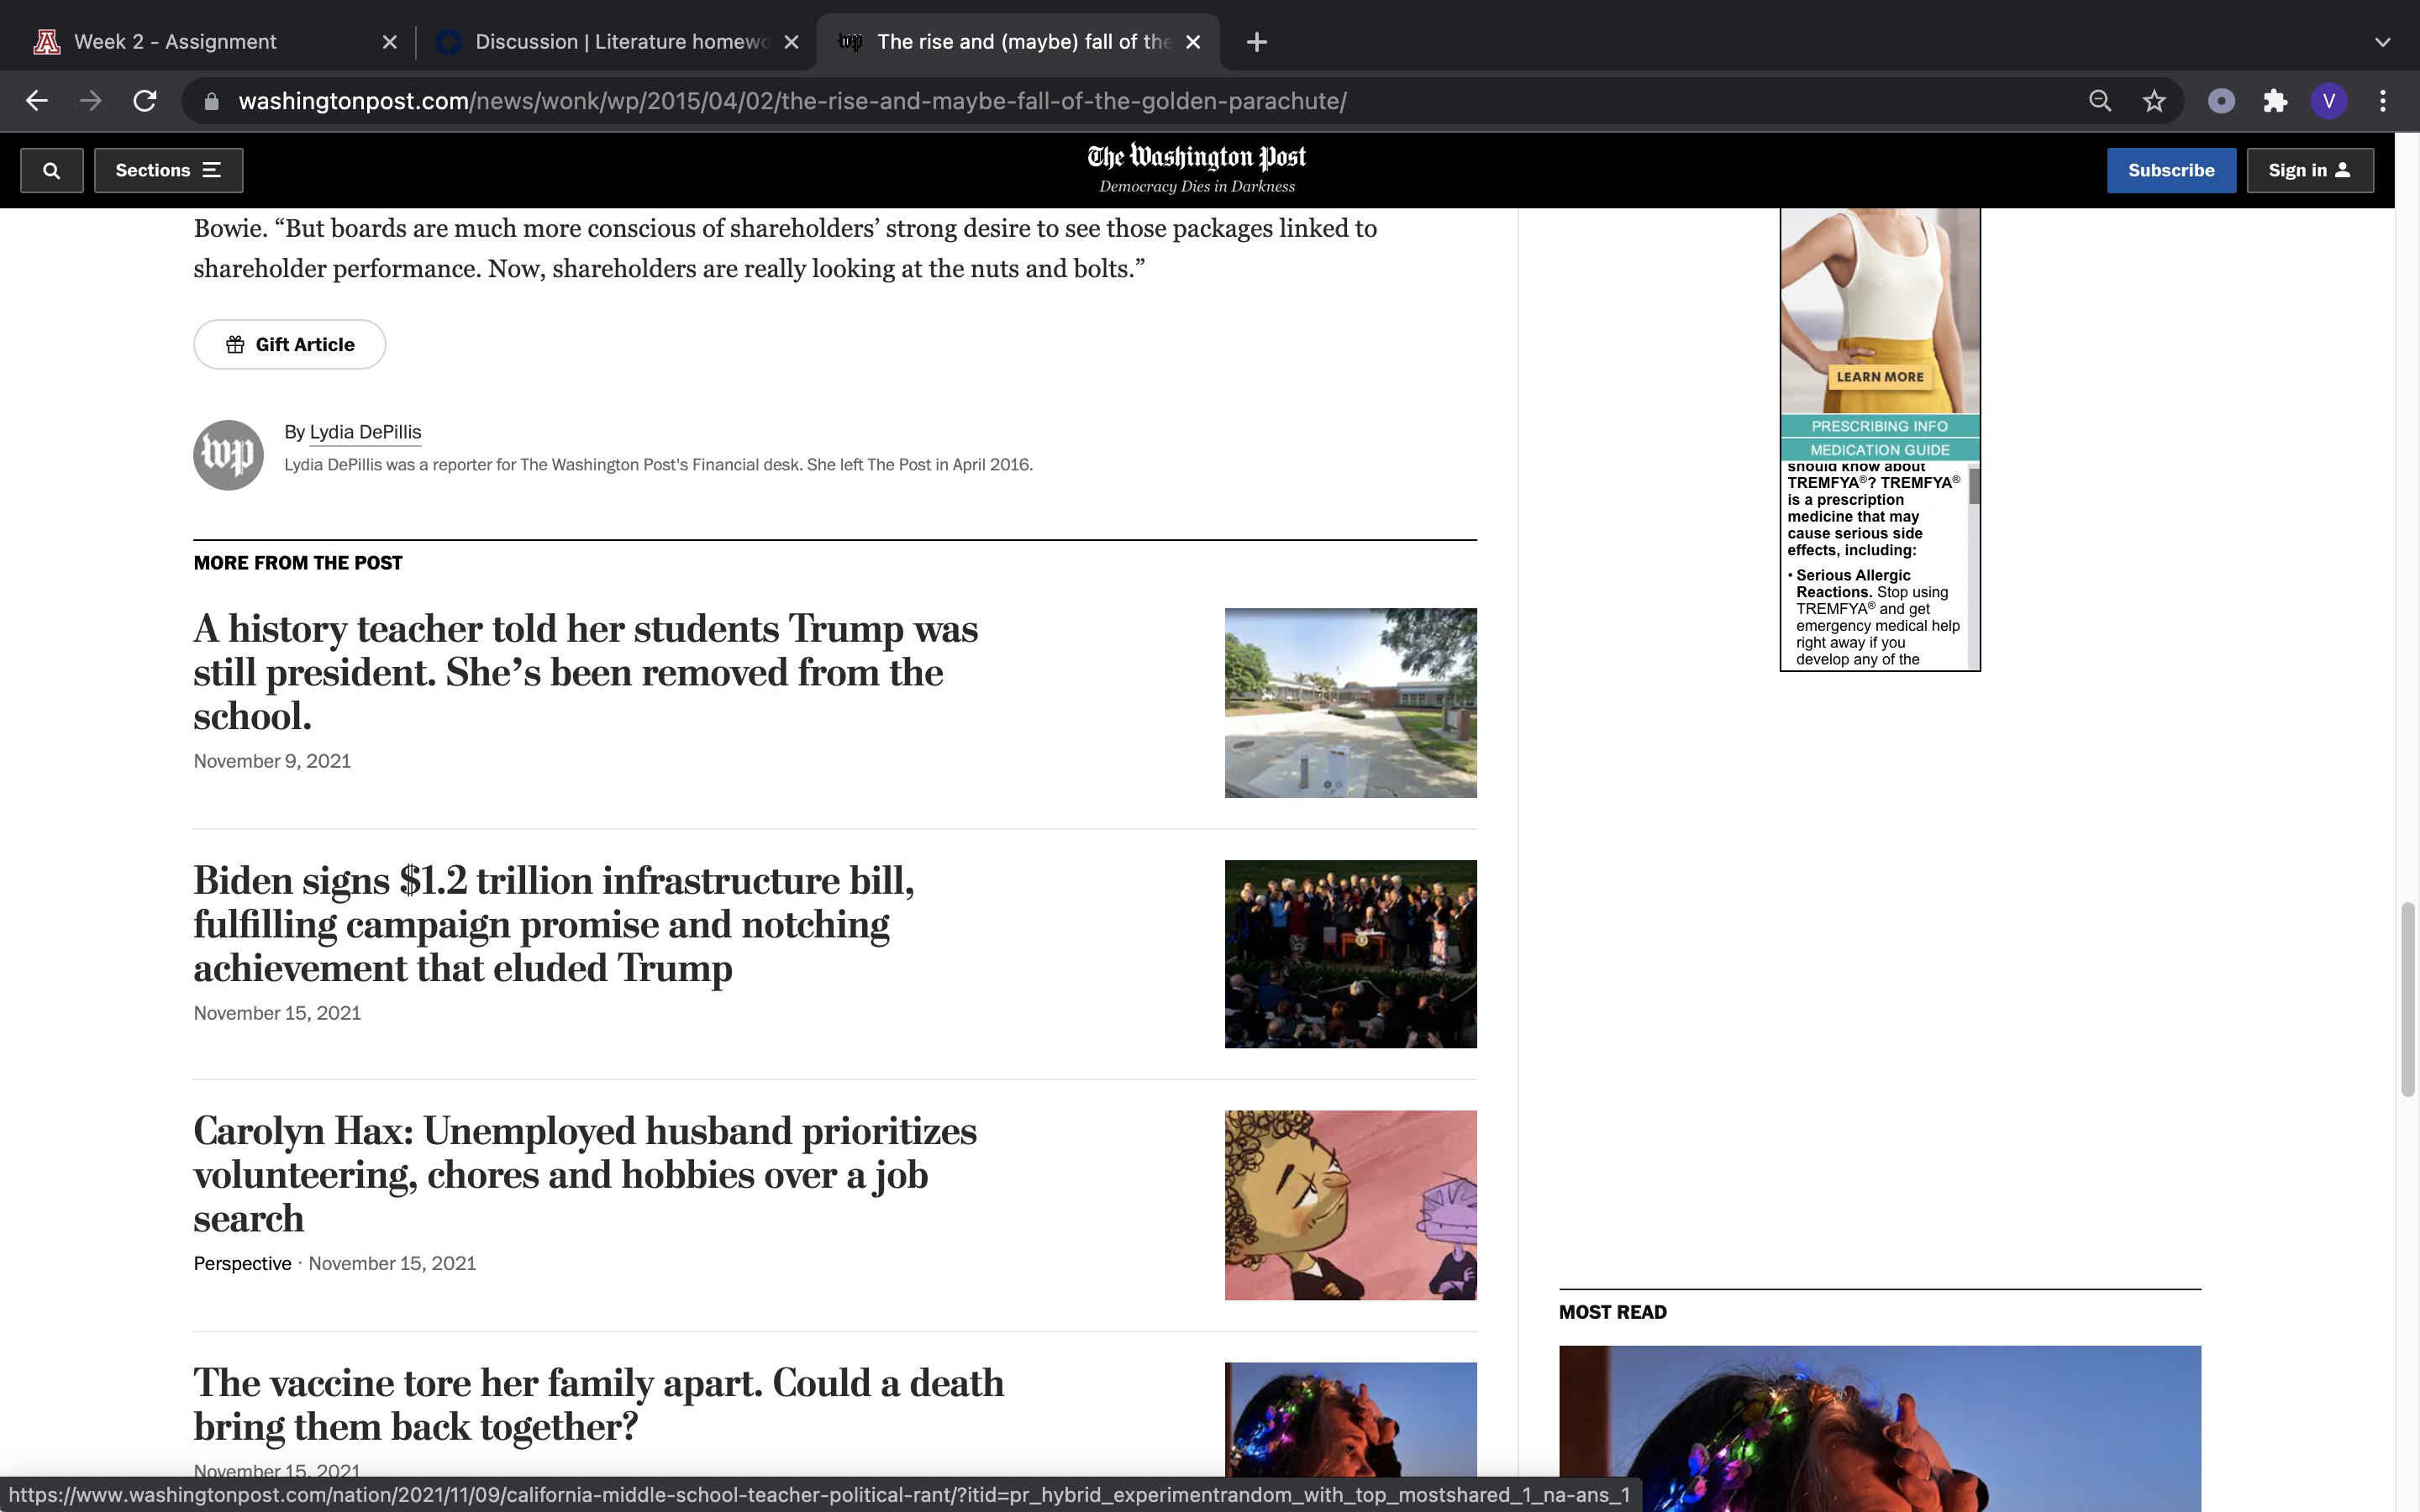
Task: Switch to Discussion Literature homework tab
Action: (x=617, y=42)
